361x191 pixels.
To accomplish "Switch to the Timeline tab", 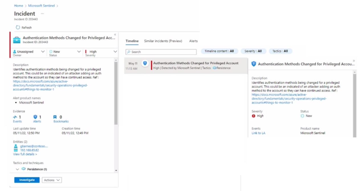I will (132, 41).
